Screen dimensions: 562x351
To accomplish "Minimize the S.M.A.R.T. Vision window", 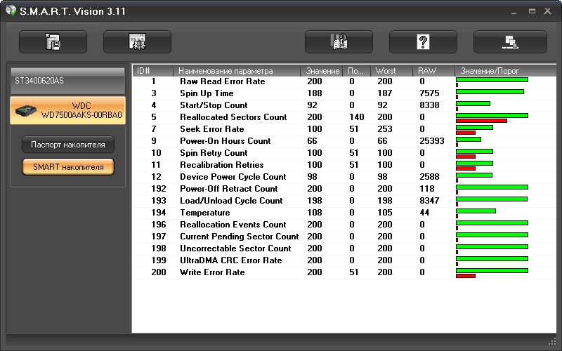I will coord(514,11).
